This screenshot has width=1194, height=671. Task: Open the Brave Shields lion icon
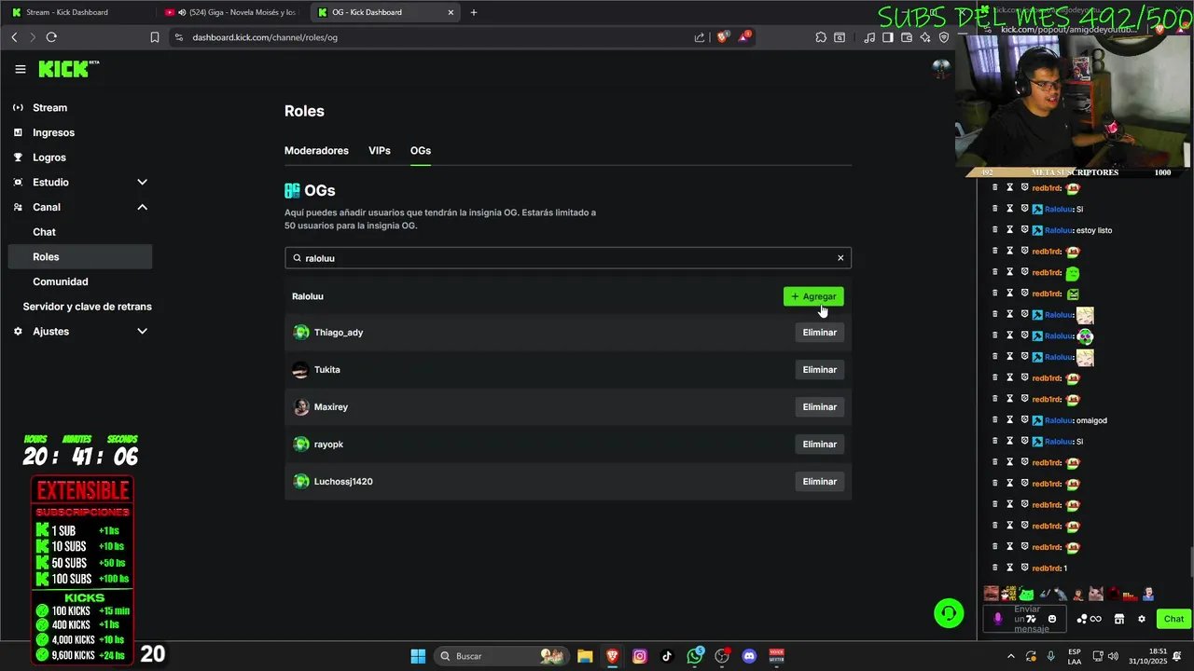tap(723, 37)
